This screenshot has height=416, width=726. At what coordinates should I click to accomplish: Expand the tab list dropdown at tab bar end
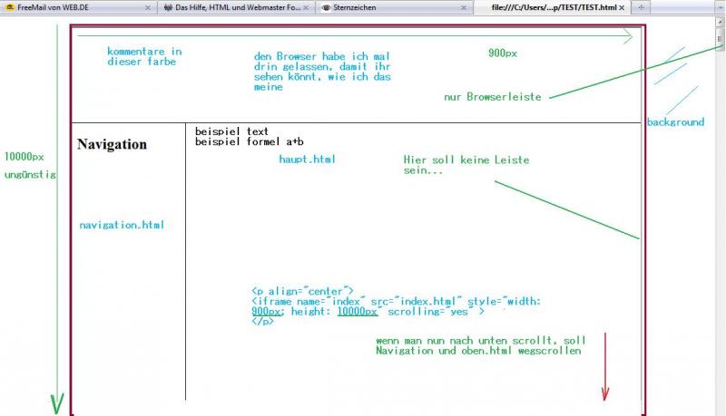click(719, 6)
